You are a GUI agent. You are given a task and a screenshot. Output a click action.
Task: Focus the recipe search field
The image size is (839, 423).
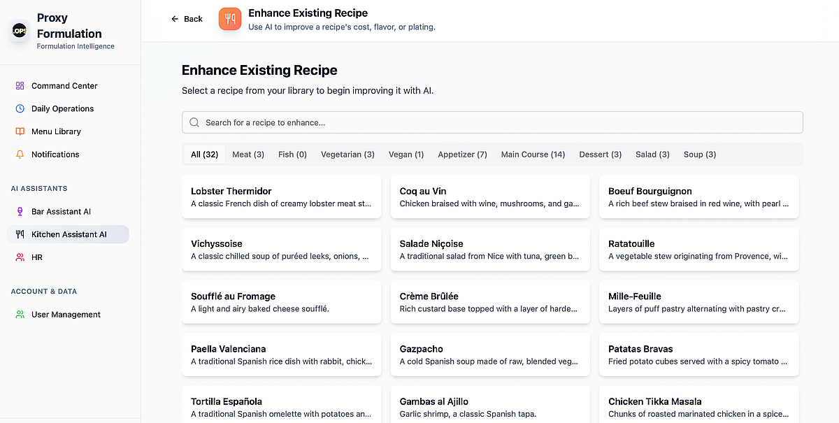tap(492, 122)
